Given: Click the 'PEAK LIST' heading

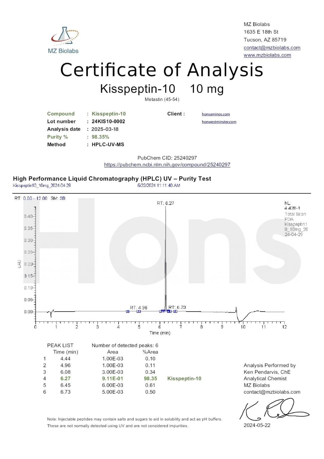Looking at the screenshot, I should [60, 345].
